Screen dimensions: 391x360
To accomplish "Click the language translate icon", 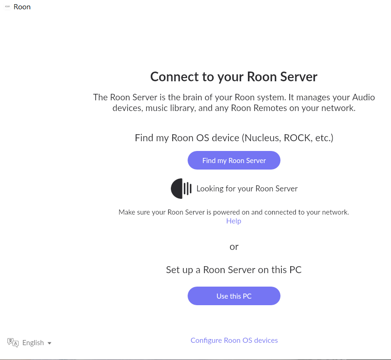I will coord(13,343).
